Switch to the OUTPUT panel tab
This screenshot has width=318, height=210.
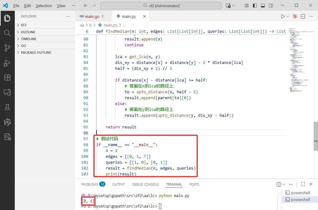119,184
